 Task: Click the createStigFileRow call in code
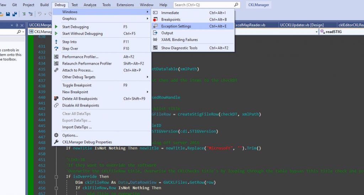click(x=198, y=114)
